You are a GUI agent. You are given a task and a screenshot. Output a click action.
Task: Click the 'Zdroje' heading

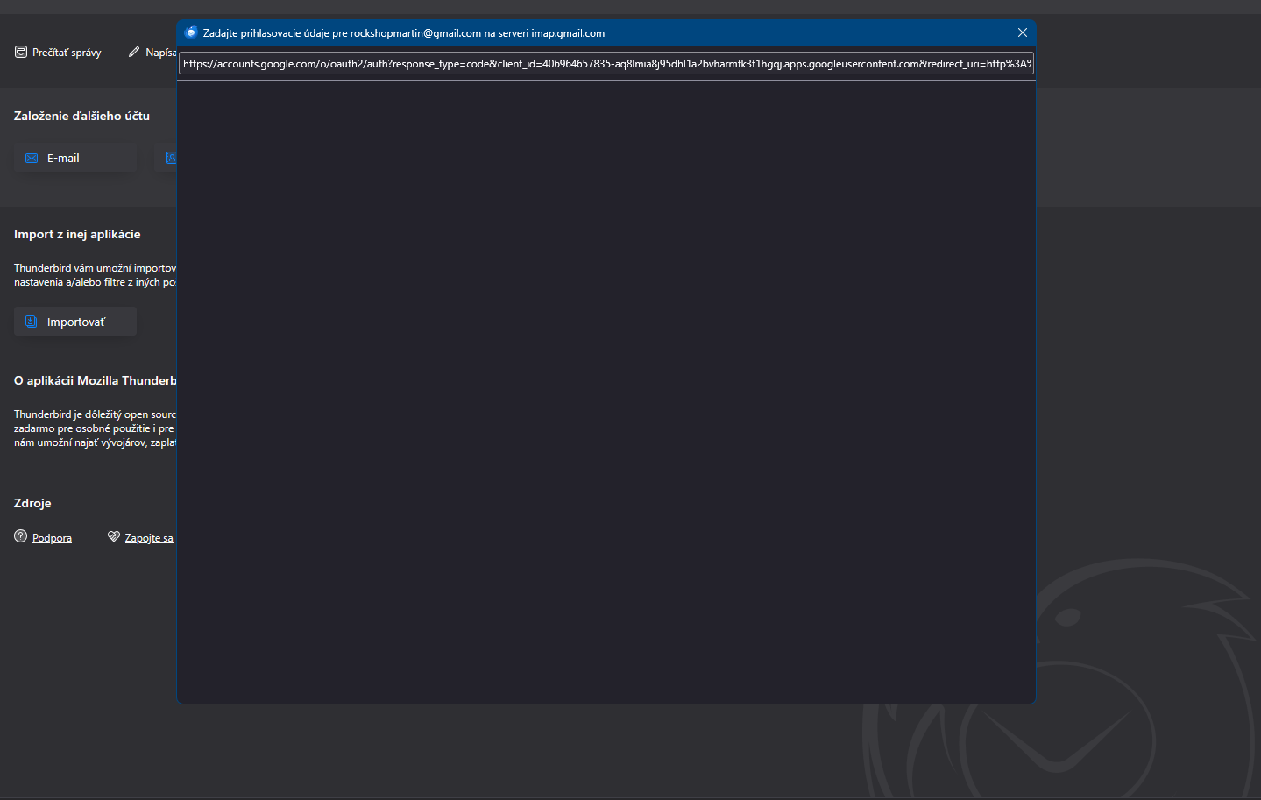pos(32,503)
